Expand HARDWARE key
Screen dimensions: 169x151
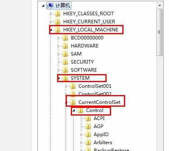pyautogui.click(x=58, y=46)
